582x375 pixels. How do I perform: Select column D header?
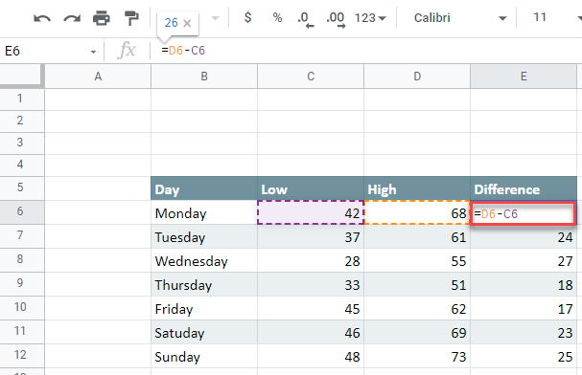[x=417, y=77]
